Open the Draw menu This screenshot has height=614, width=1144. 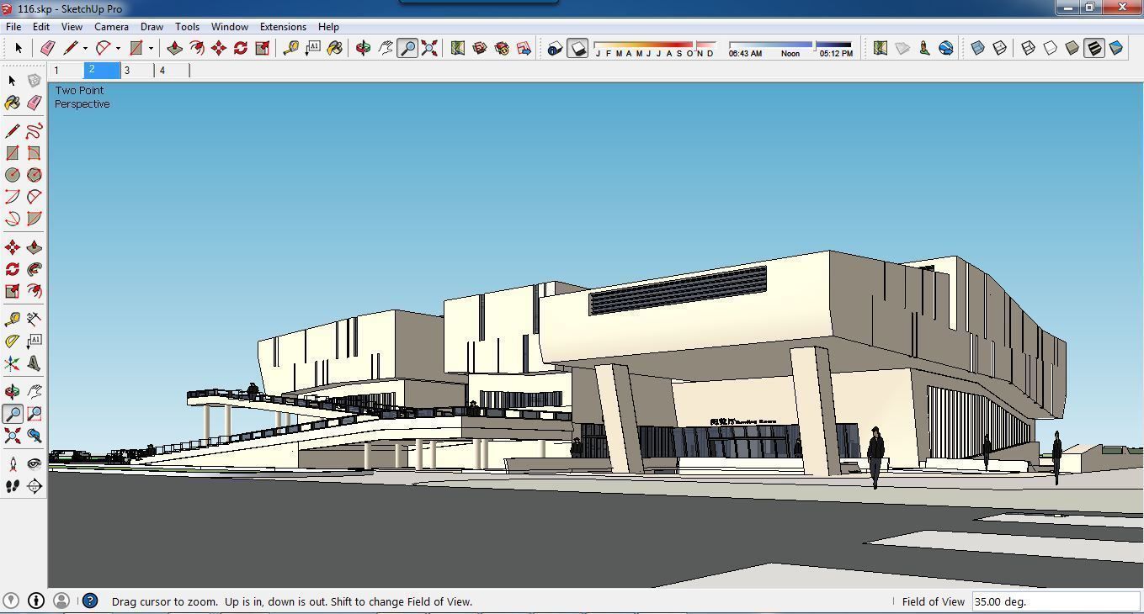pos(152,26)
